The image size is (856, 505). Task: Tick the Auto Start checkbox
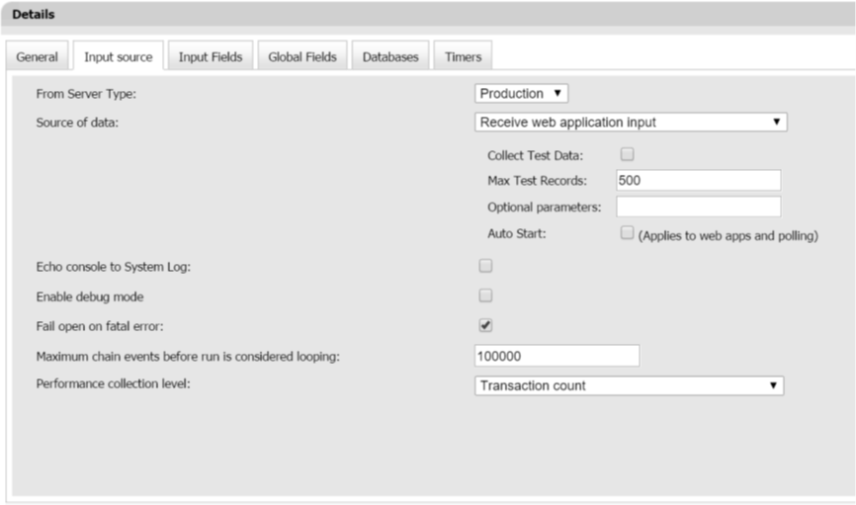tap(627, 233)
